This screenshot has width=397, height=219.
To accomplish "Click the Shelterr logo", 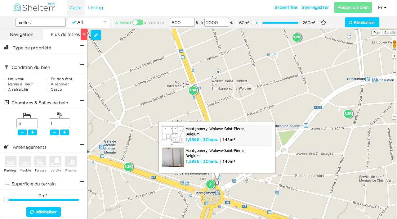I will coord(34,7).
